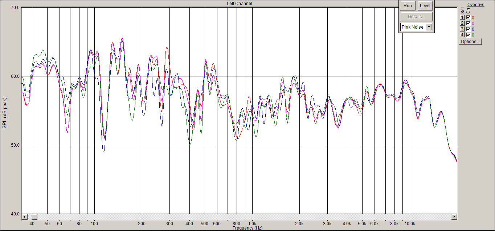
Task: Uncheck the overlay 4 On checkbox
Action: [x=468, y=35]
